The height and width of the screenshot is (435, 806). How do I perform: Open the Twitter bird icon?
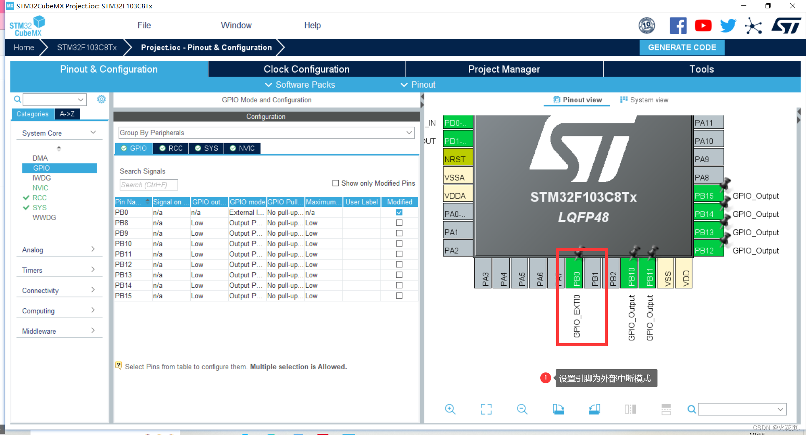coord(728,26)
